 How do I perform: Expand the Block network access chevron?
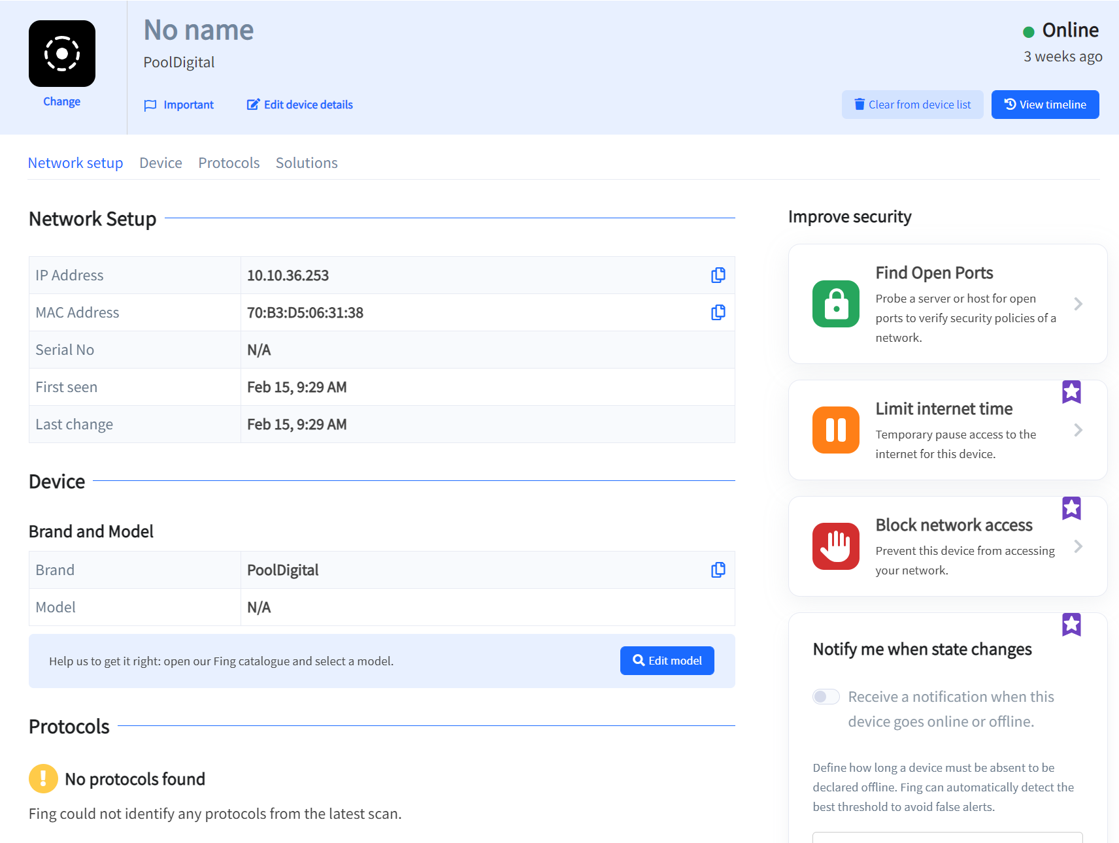point(1078,546)
